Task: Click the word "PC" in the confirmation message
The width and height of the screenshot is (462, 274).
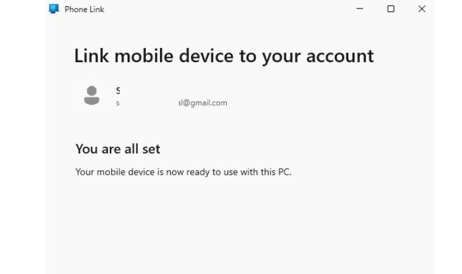Action: coord(284,172)
